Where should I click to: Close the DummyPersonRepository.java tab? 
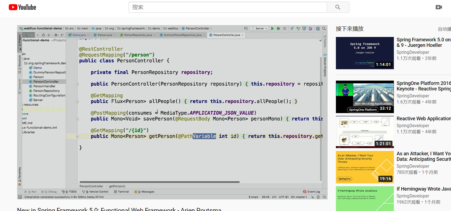coord(204,35)
